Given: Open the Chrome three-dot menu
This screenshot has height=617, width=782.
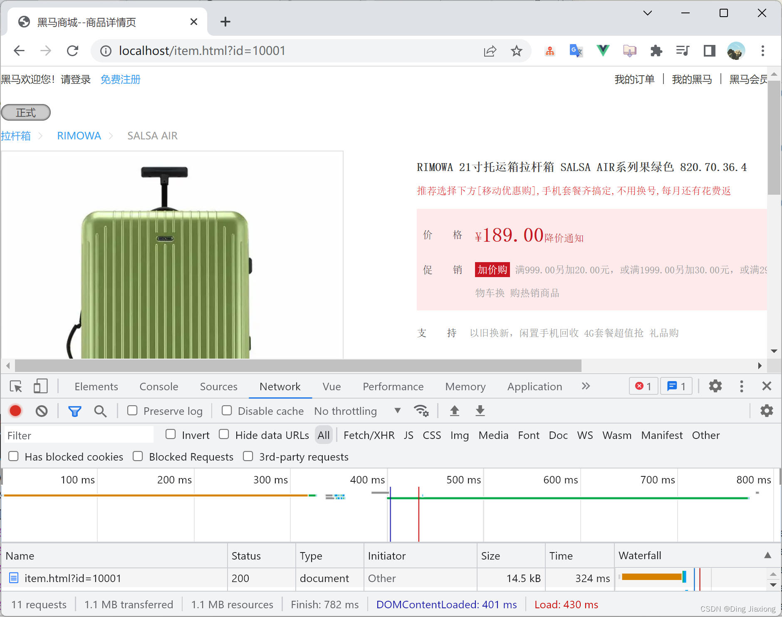Looking at the screenshot, I should [x=762, y=51].
